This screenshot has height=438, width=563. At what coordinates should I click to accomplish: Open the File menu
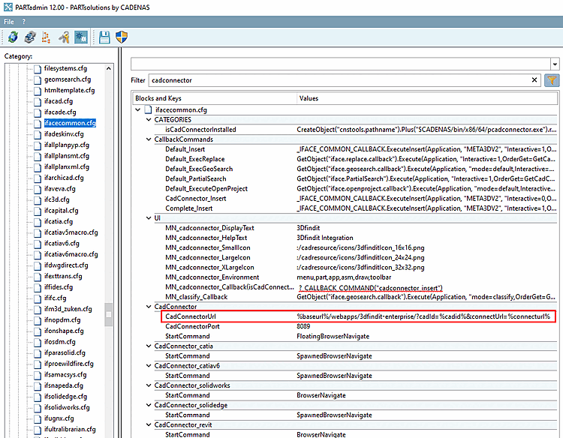9,22
